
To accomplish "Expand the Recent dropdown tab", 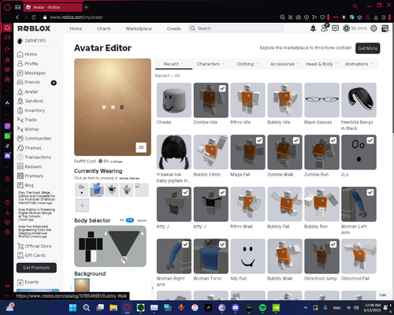I will 173,64.
